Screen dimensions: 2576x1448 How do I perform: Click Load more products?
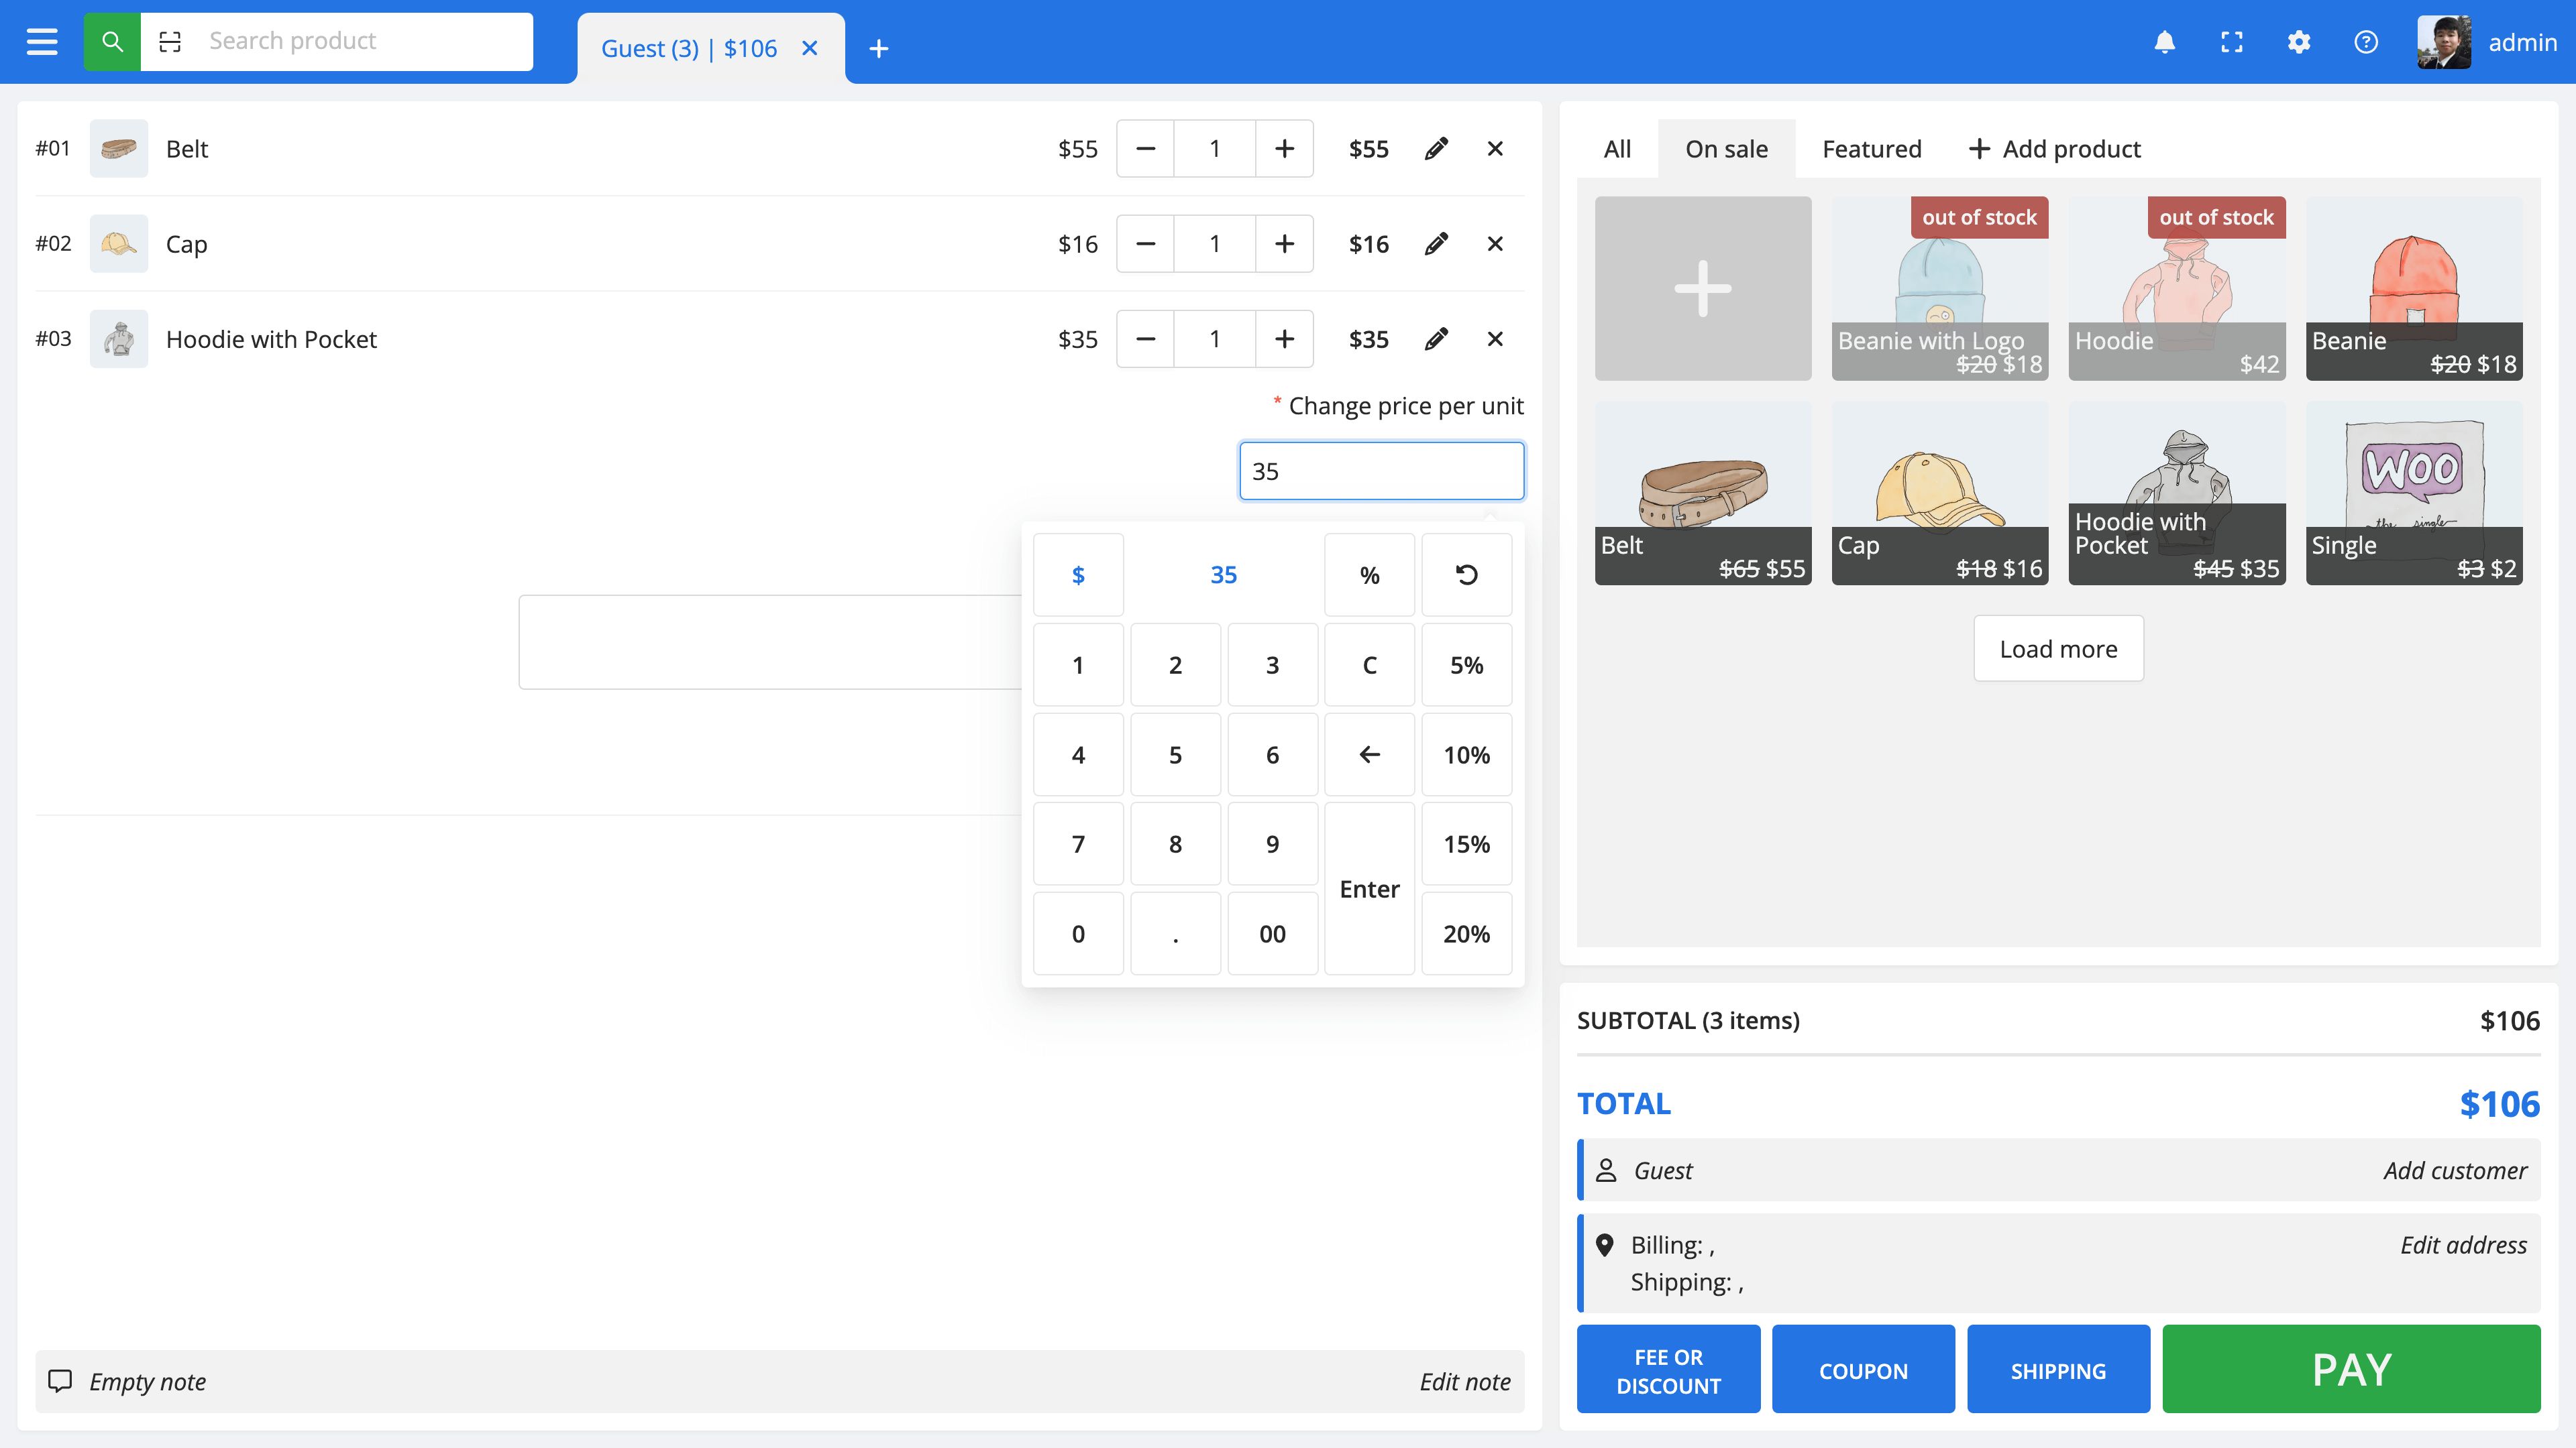click(x=2058, y=648)
